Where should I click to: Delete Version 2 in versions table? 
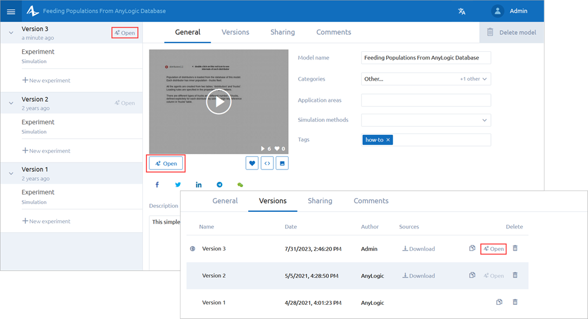tap(515, 275)
